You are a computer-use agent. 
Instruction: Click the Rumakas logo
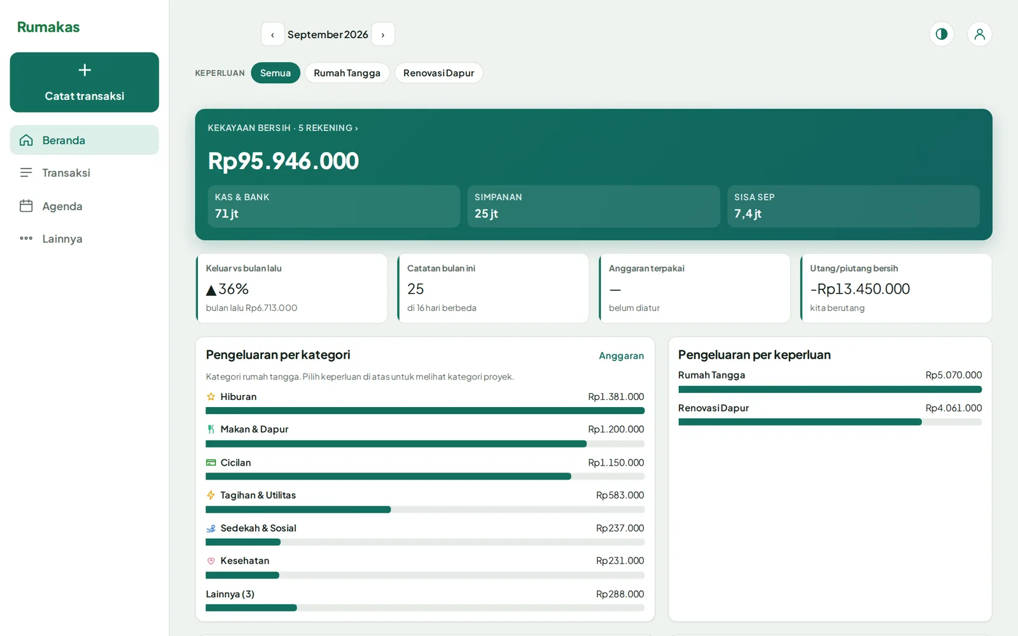48,27
